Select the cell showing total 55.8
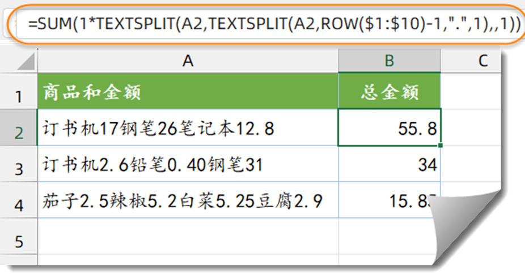Image resolution: width=525 pixels, height=274 pixels. click(389, 129)
